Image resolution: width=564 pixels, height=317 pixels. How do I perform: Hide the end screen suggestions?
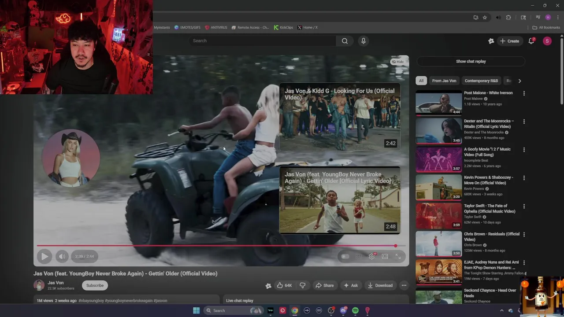(x=397, y=62)
